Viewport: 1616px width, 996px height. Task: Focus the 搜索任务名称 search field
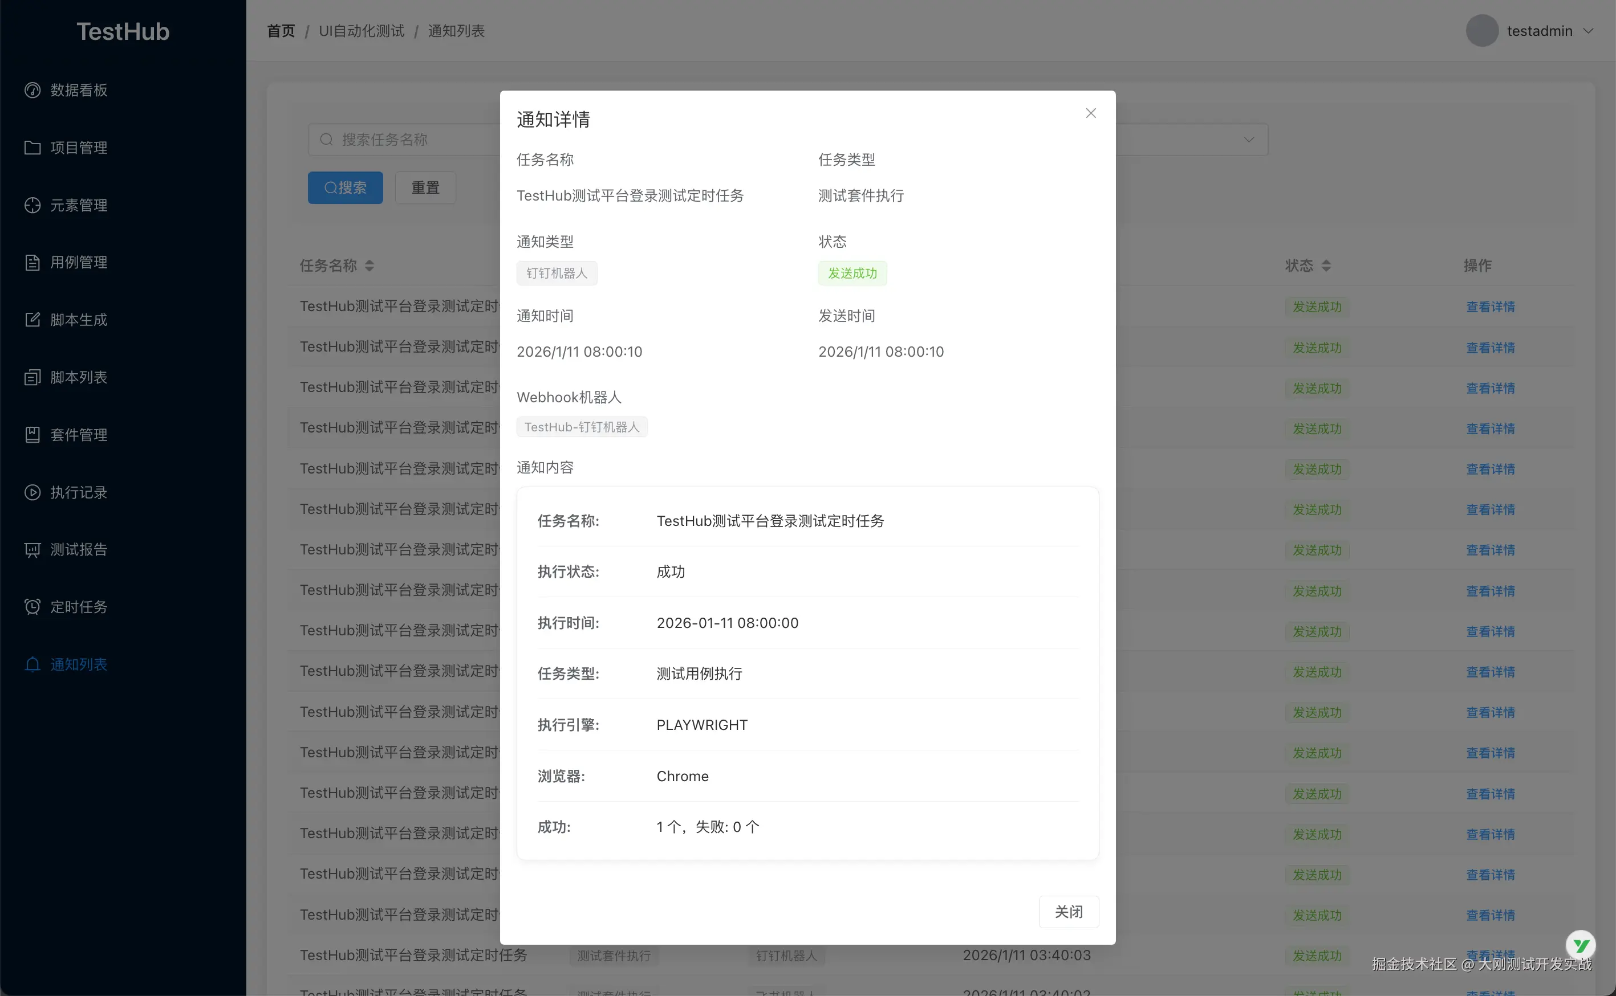(404, 140)
